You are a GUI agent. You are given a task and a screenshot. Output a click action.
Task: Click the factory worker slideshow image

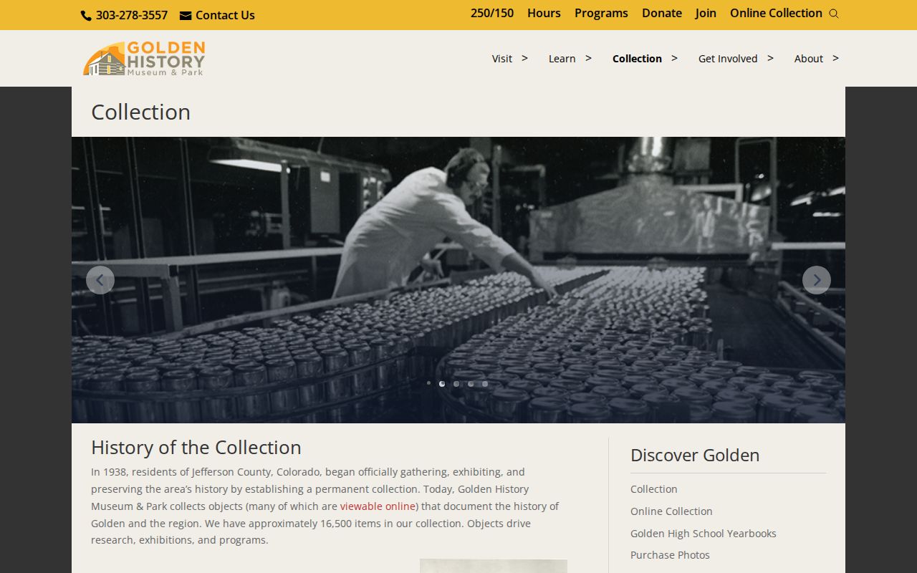click(458, 280)
